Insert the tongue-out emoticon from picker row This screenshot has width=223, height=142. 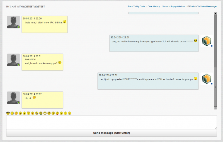coord(57,113)
